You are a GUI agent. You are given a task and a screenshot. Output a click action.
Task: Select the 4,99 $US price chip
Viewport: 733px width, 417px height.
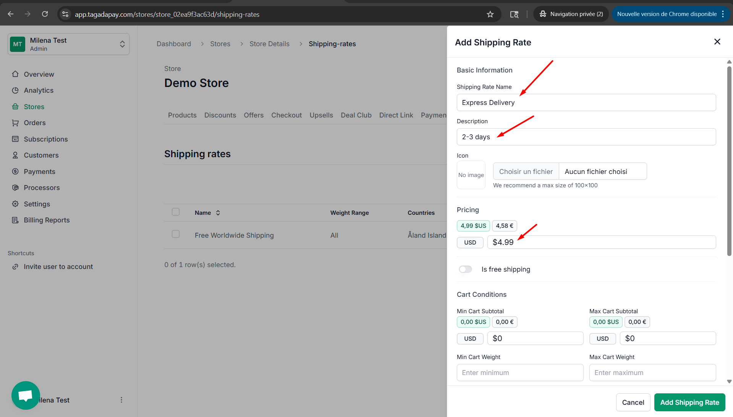pos(473,226)
